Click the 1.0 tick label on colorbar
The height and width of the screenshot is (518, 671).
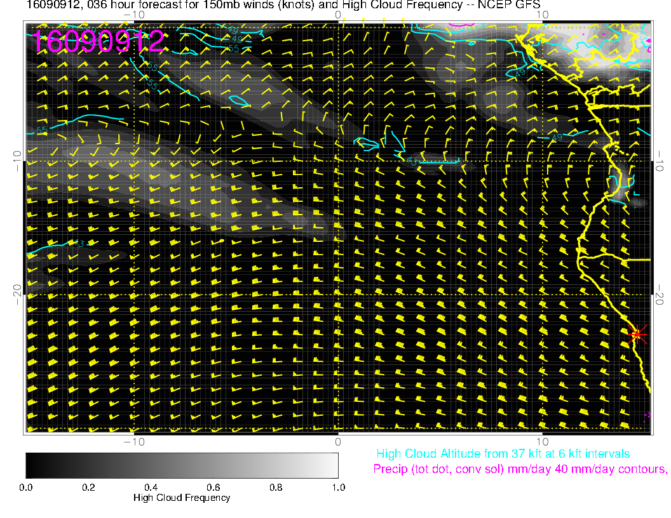pos(338,488)
